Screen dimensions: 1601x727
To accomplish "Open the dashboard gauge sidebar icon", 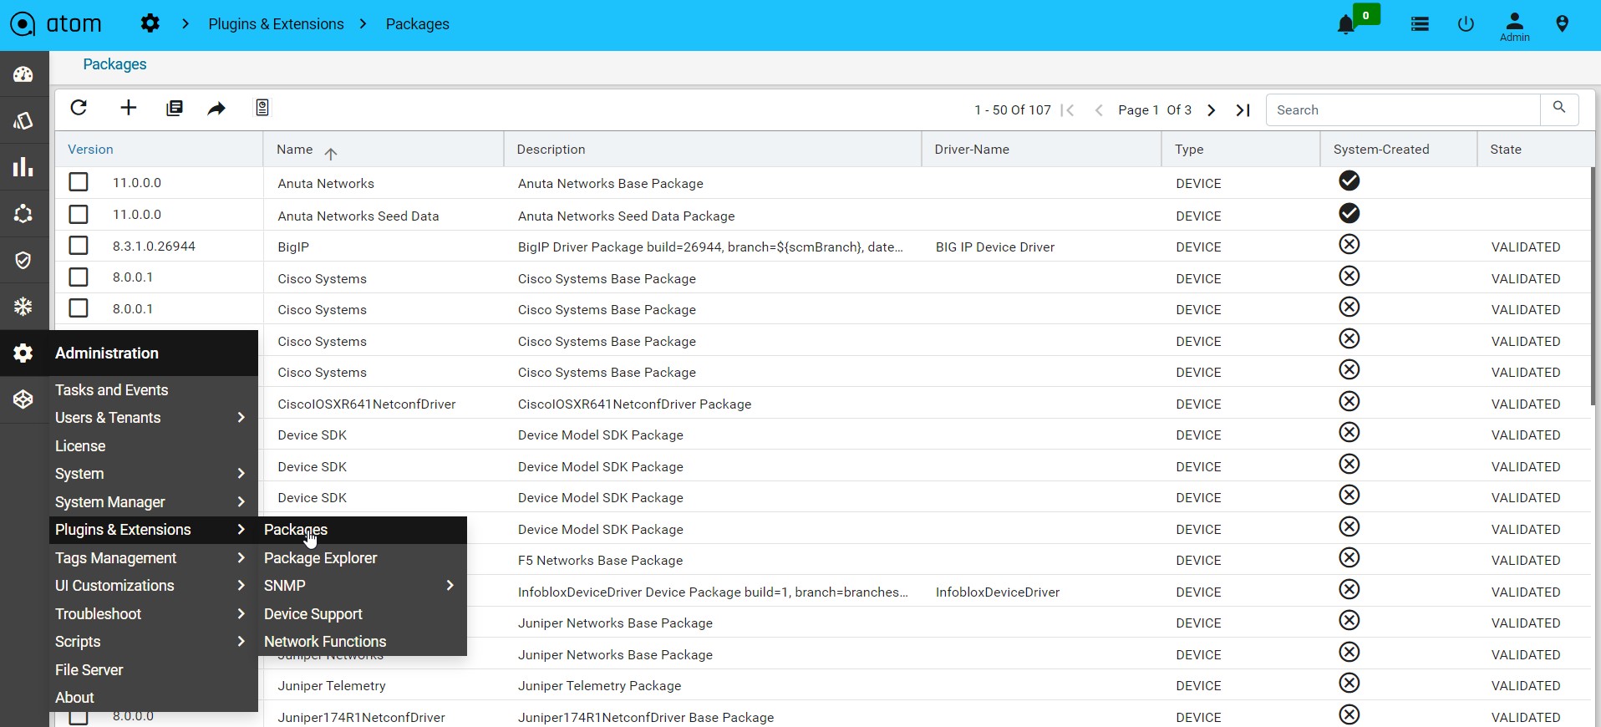I will point(23,75).
